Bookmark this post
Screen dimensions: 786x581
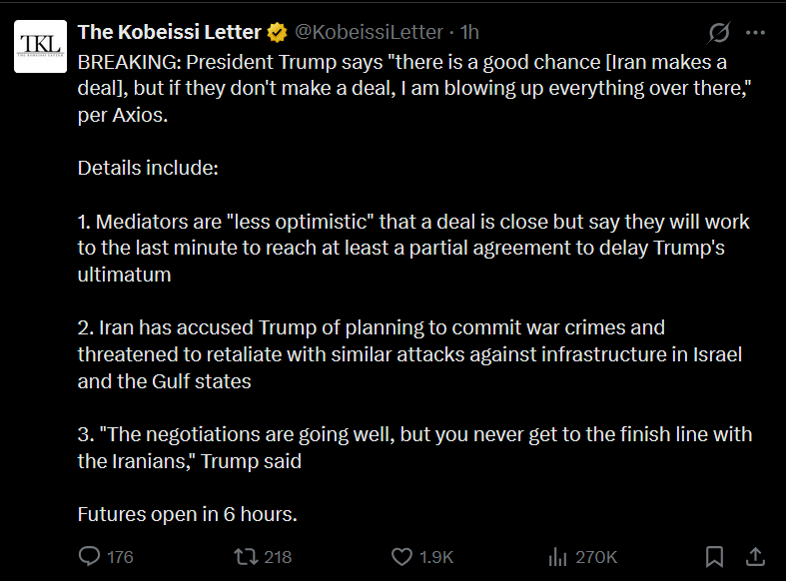[x=715, y=556]
